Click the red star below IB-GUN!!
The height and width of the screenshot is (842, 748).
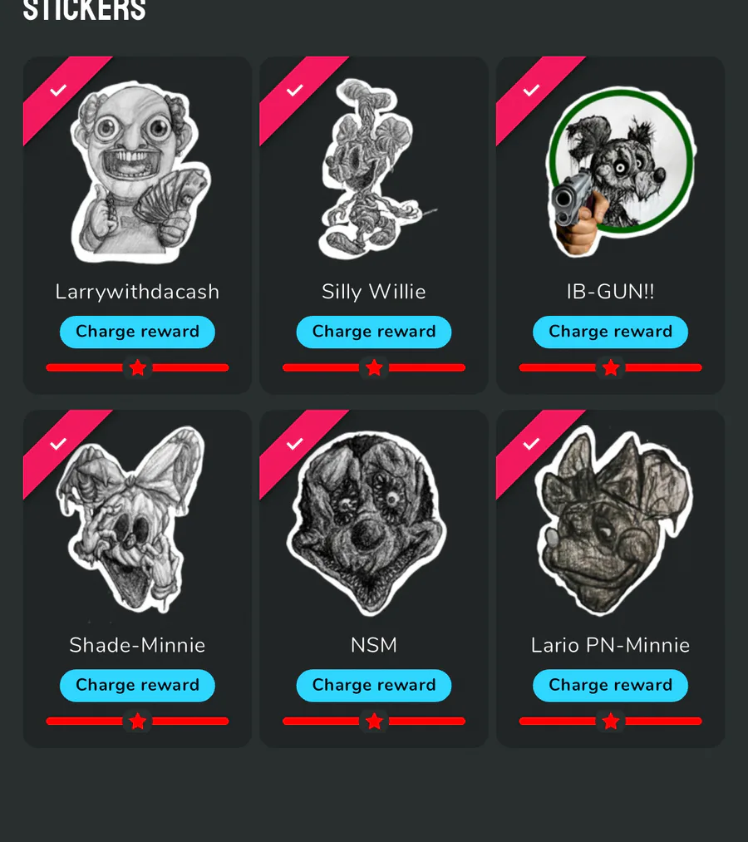611,368
